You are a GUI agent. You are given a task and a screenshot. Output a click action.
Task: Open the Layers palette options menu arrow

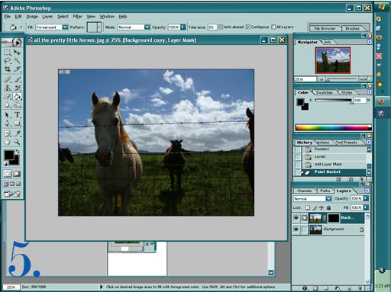pos(367,191)
